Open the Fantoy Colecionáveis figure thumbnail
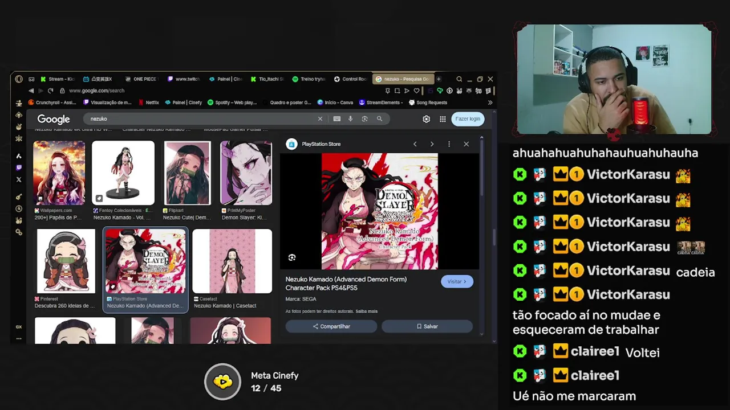 pyautogui.click(x=123, y=173)
